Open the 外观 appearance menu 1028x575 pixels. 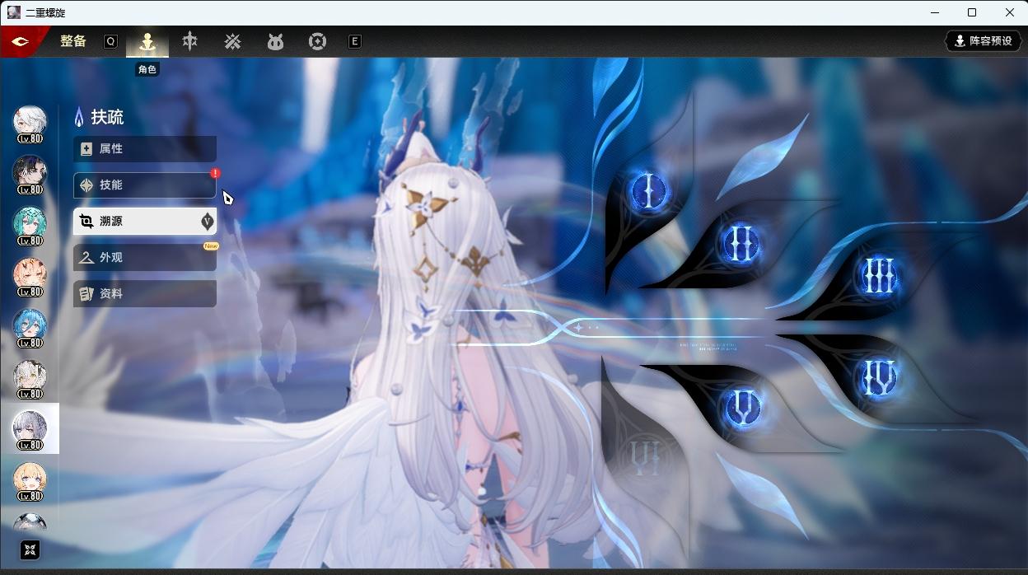[145, 258]
